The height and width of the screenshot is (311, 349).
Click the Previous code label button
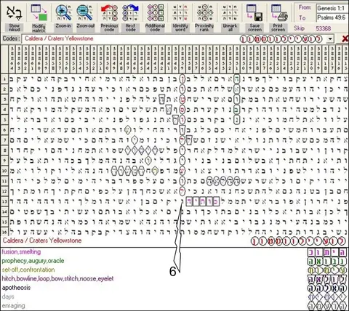(x=109, y=28)
